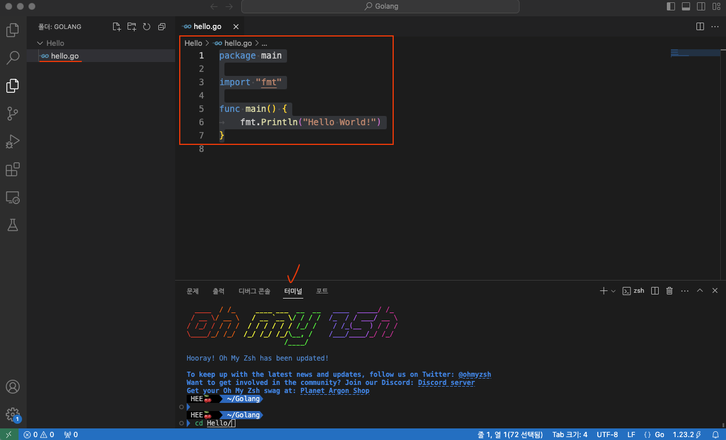The image size is (726, 440).
Task: Create a new file in GOLANG folder
Action: 117,27
